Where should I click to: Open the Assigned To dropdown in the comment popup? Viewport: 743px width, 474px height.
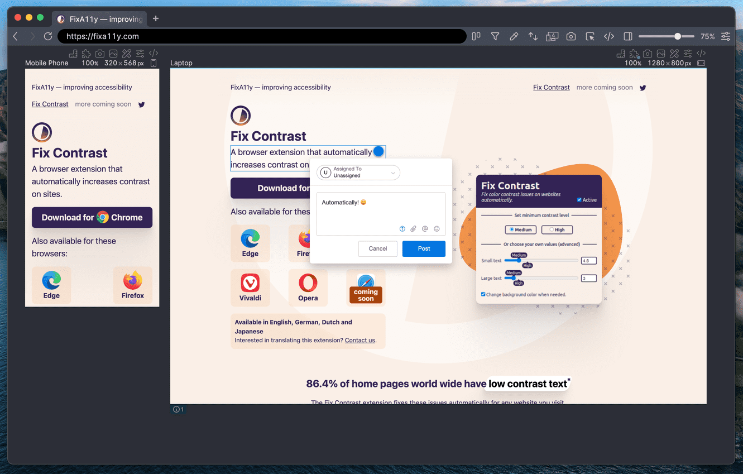tap(358, 173)
